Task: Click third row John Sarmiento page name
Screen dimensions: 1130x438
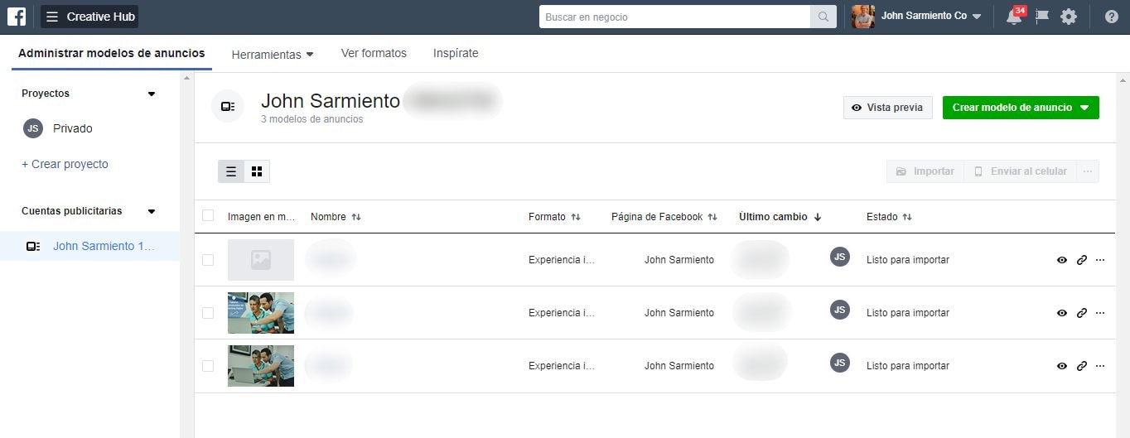Action: tap(679, 366)
